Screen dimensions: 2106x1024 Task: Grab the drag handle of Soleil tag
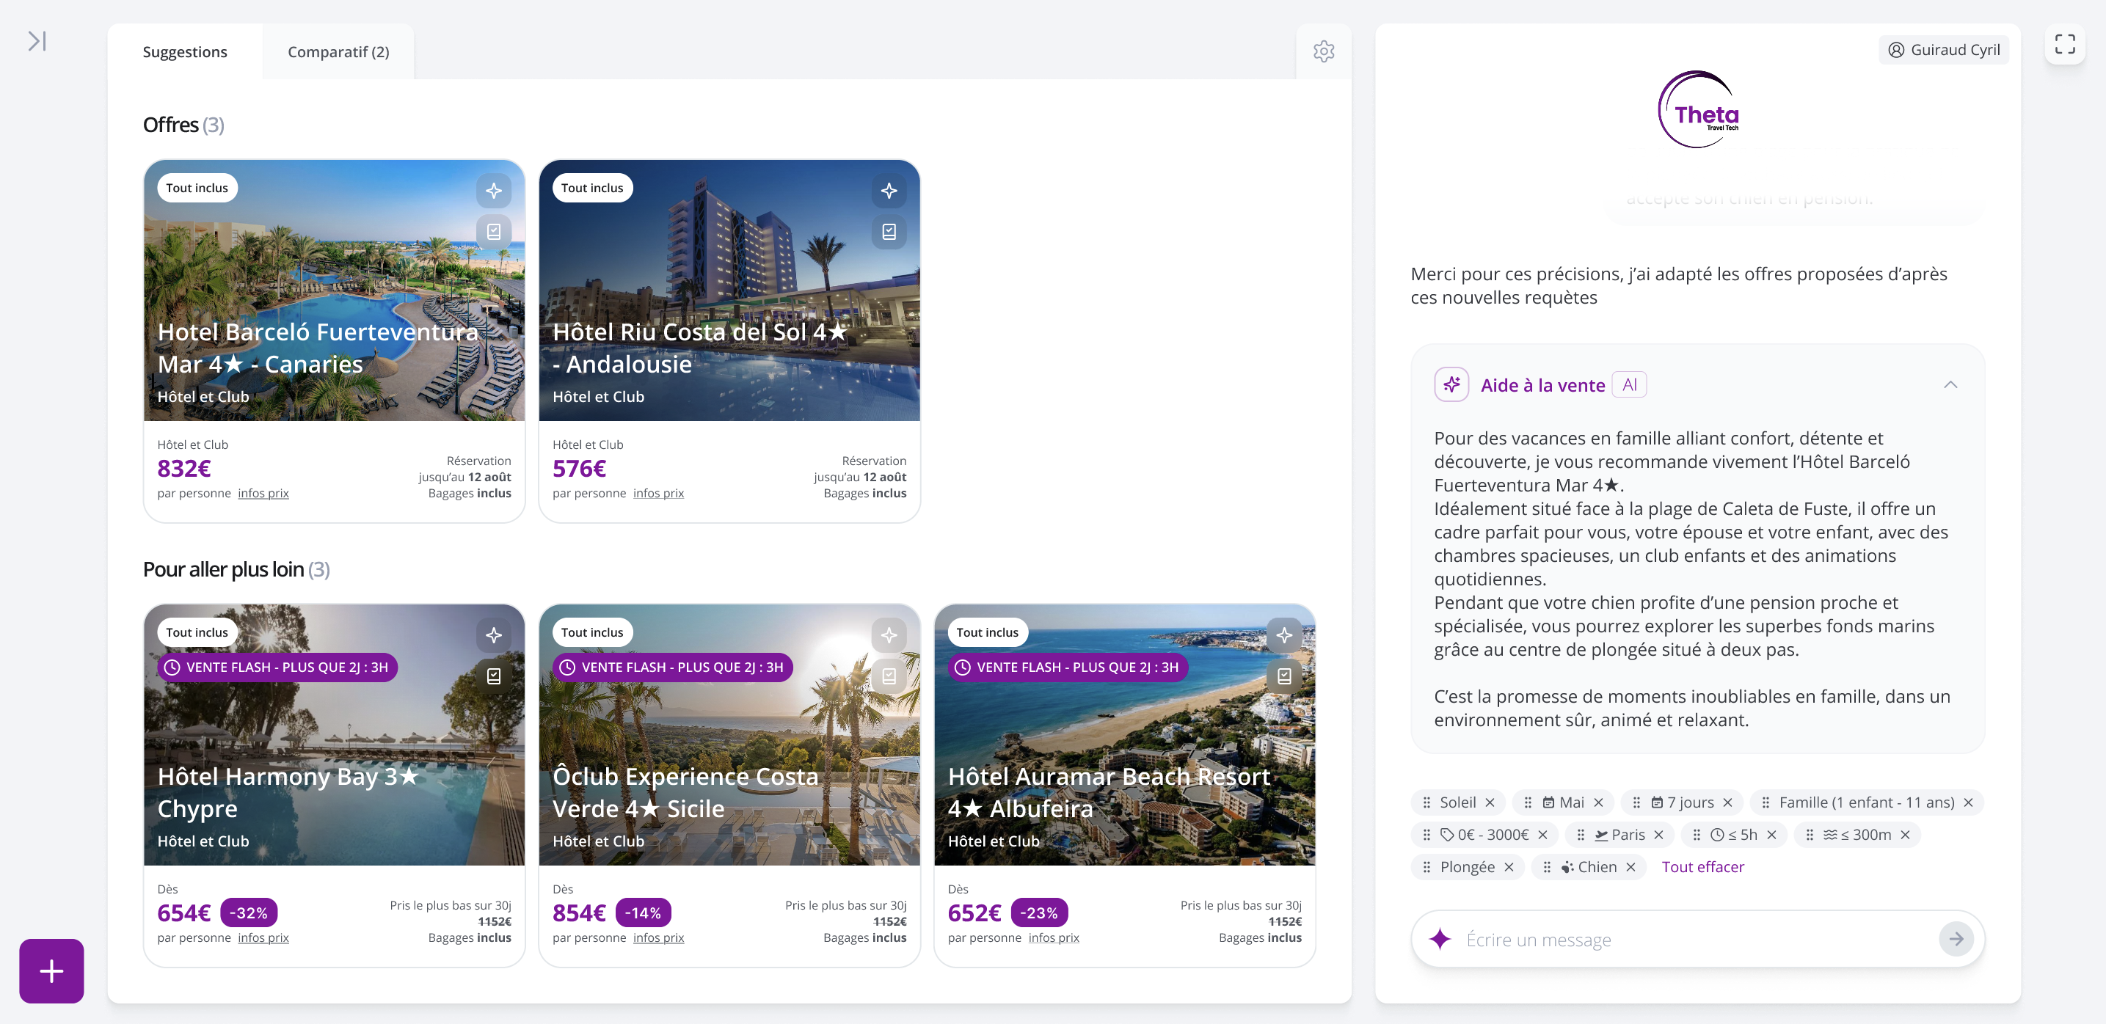pyautogui.click(x=1427, y=802)
